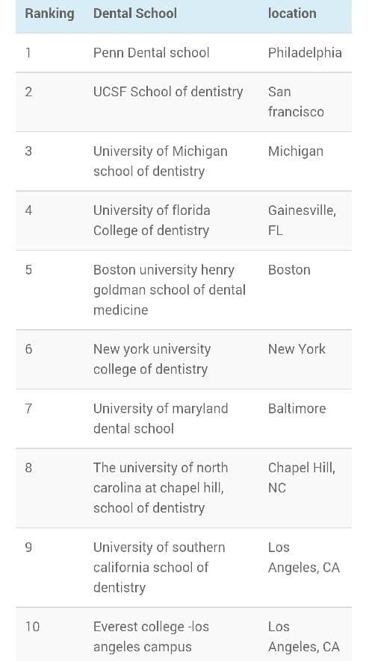Click the Philadelphia location cell
This screenshot has width=369, height=661.
(x=305, y=53)
